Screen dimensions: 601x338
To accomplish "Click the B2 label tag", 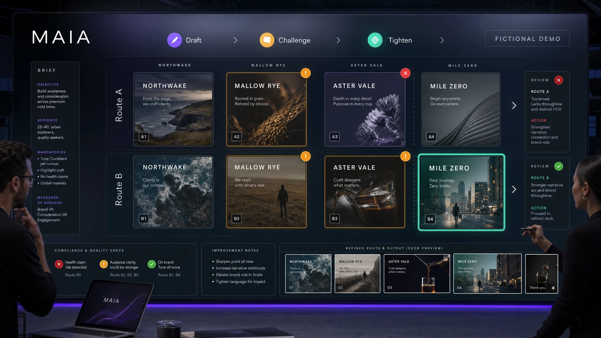I will tap(237, 219).
